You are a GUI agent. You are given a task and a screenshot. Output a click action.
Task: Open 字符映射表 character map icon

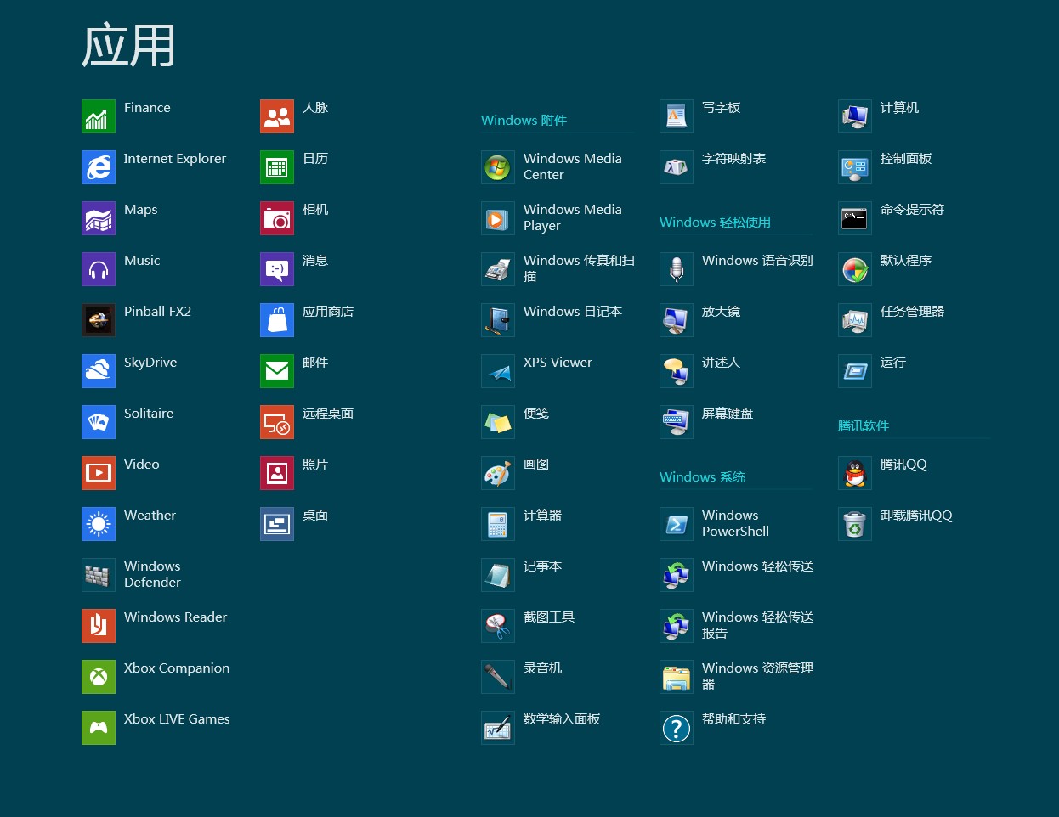click(677, 167)
